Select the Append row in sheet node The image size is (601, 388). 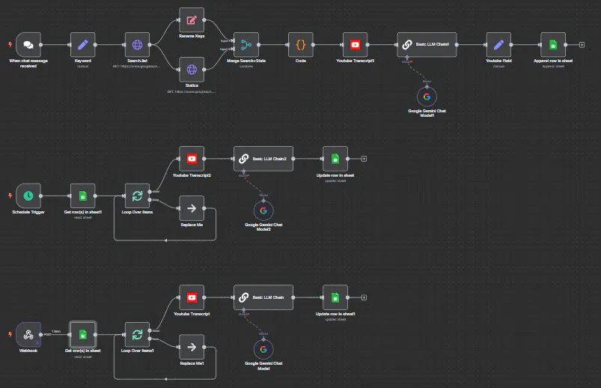553,45
